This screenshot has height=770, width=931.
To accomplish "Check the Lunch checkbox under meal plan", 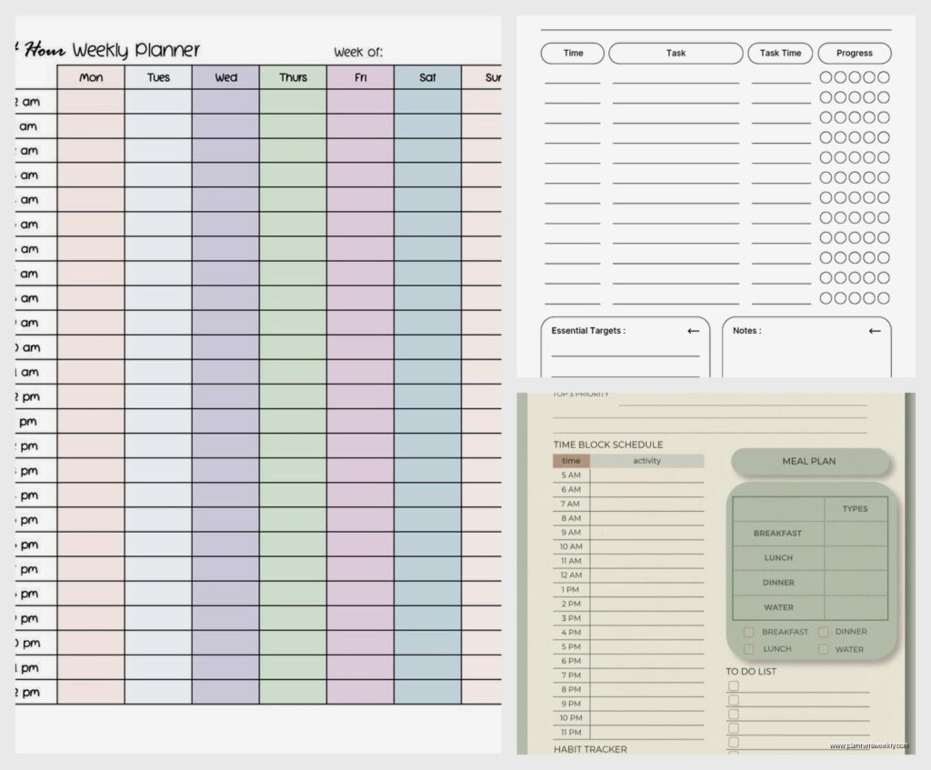I will point(748,649).
